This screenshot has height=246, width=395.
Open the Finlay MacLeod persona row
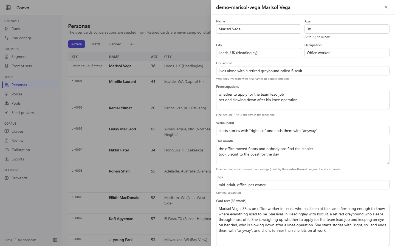click(x=139, y=134)
